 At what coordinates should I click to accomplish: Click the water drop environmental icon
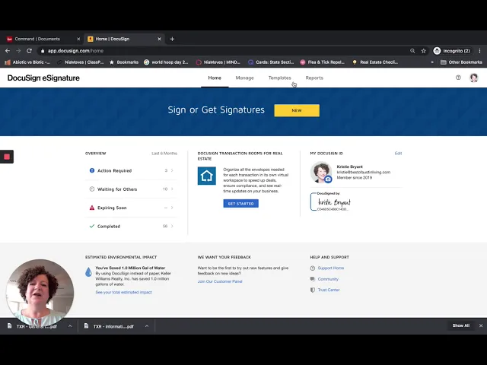coord(88,271)
